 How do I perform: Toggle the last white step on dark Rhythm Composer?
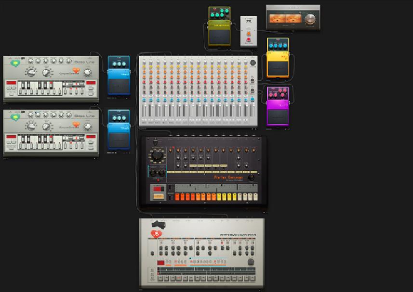(x=255, y=197)
